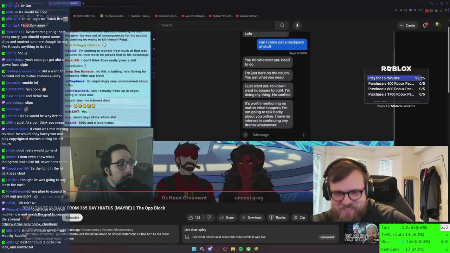The image size is (450, 253).
Task: Click the browser snapshot toolbar icon
Action: point(406,10)
